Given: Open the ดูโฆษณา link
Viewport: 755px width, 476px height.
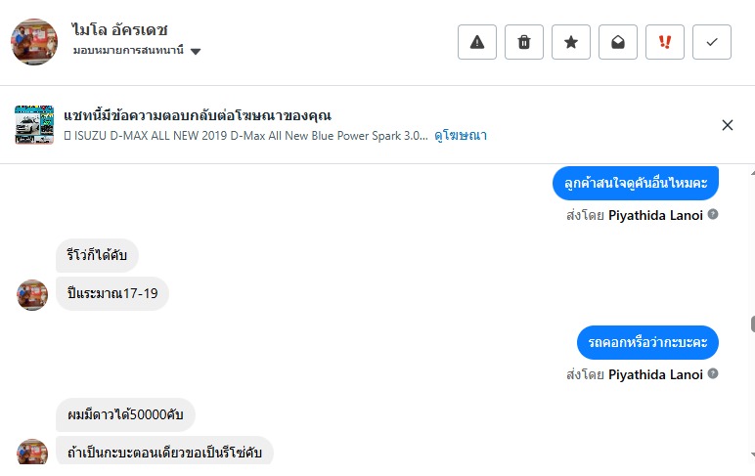Looking at the screenshot, I should coord(461,136).
